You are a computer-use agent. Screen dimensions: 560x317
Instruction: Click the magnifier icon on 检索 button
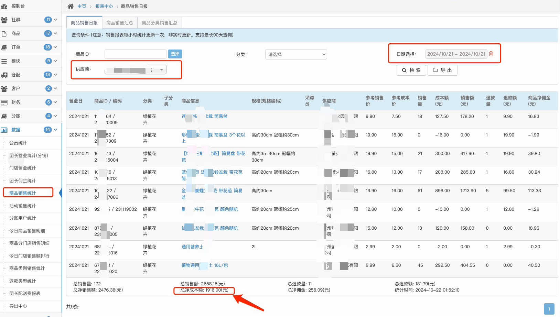[x=404, y=70]
